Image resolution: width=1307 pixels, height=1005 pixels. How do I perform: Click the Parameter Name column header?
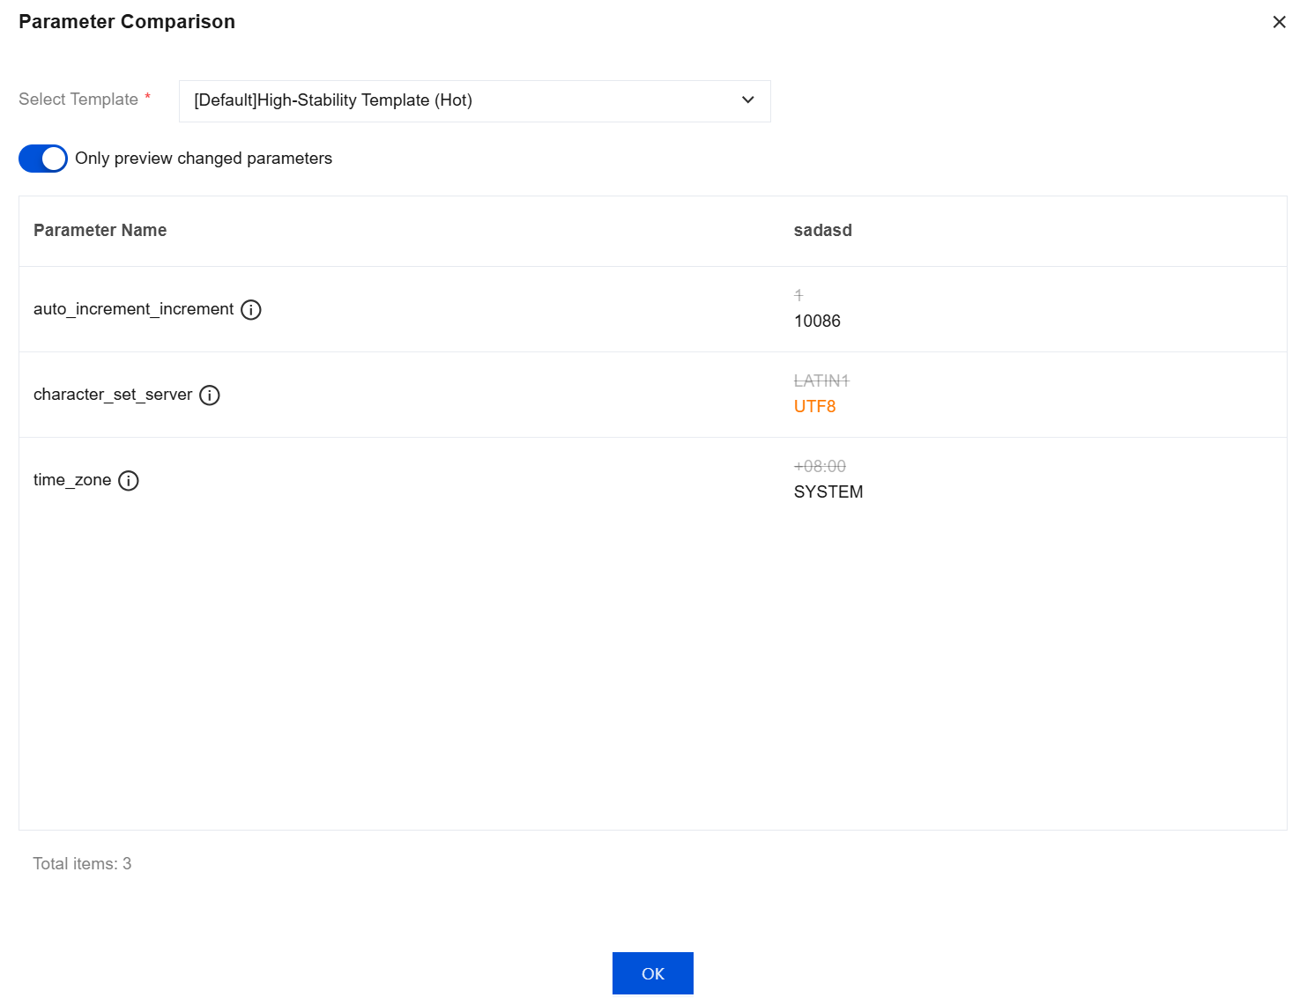click(x=100, y=231)
